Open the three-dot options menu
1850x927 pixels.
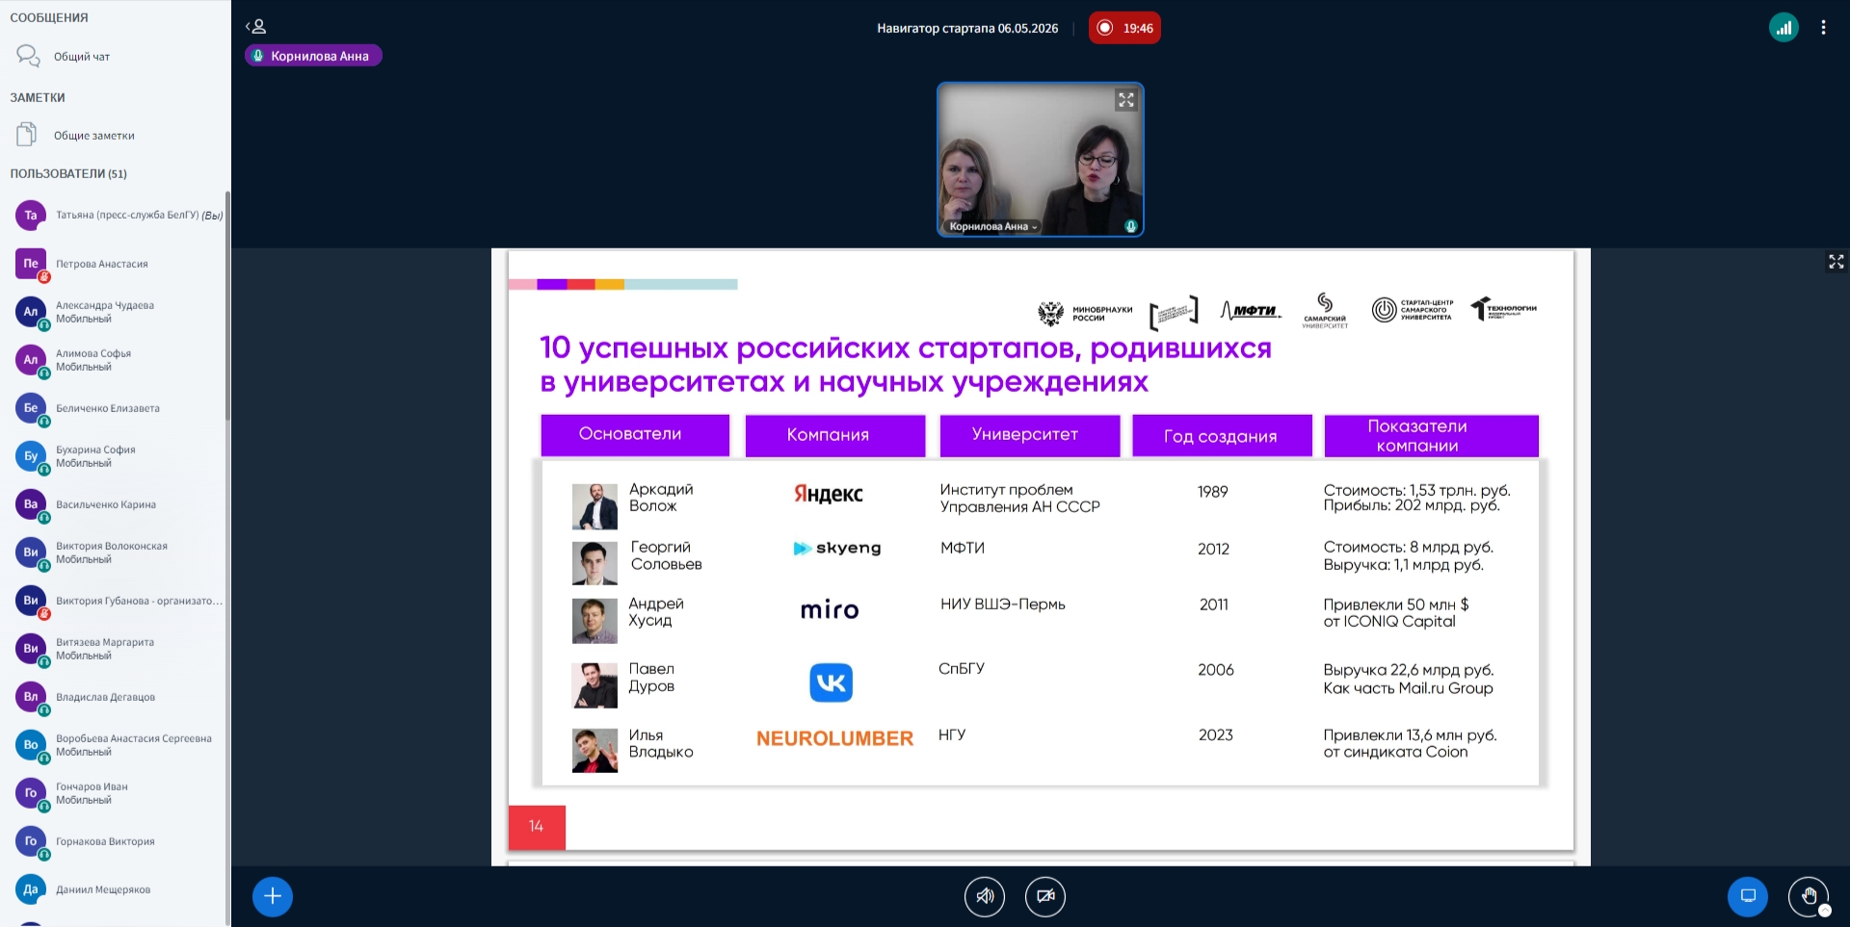(1823, 28)
